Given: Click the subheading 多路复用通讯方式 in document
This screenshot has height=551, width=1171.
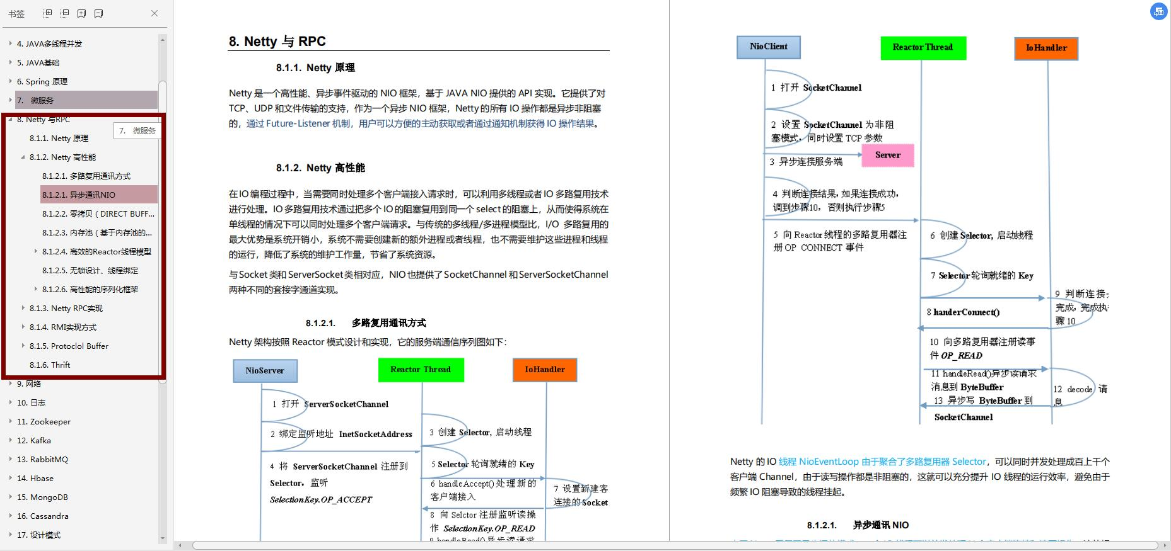Looking at the screenshot, I should [x=389, y=323].
